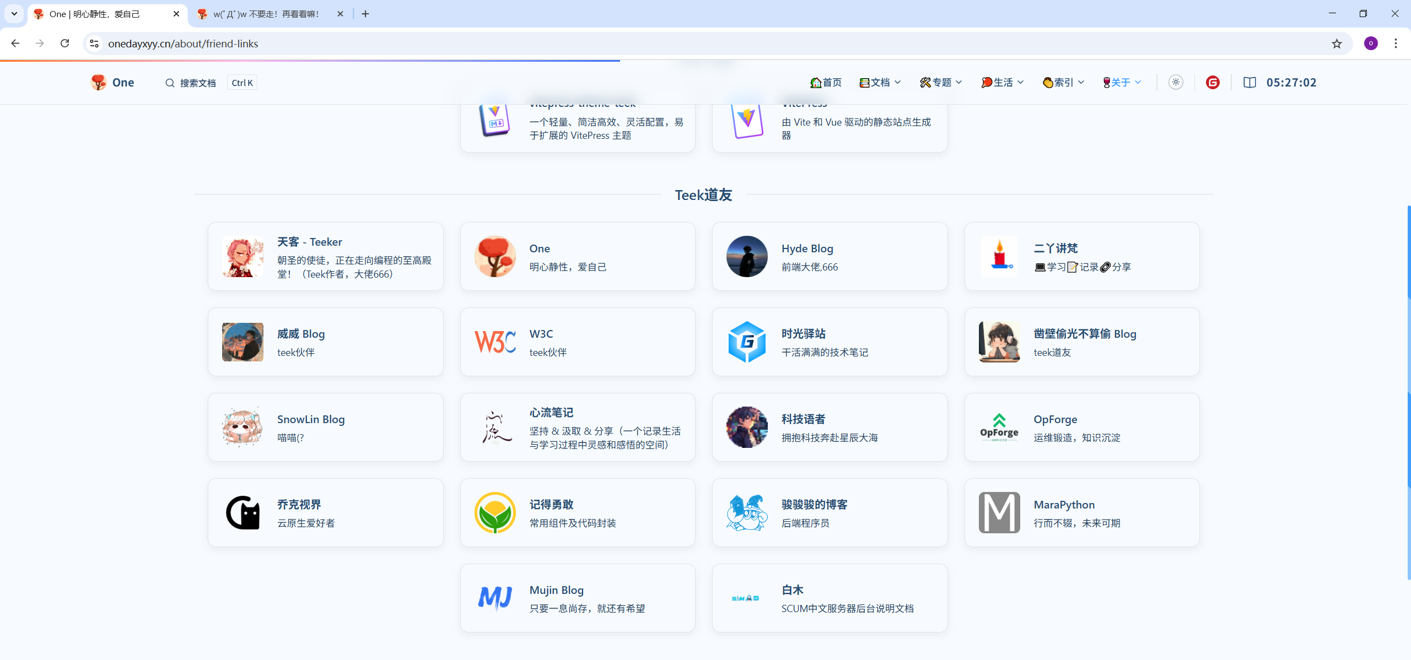Image resolution: width=1411 pixels, height=660 pixels.
Task: Toggle the light/dark theme switch
Action: coord(1176,82)
